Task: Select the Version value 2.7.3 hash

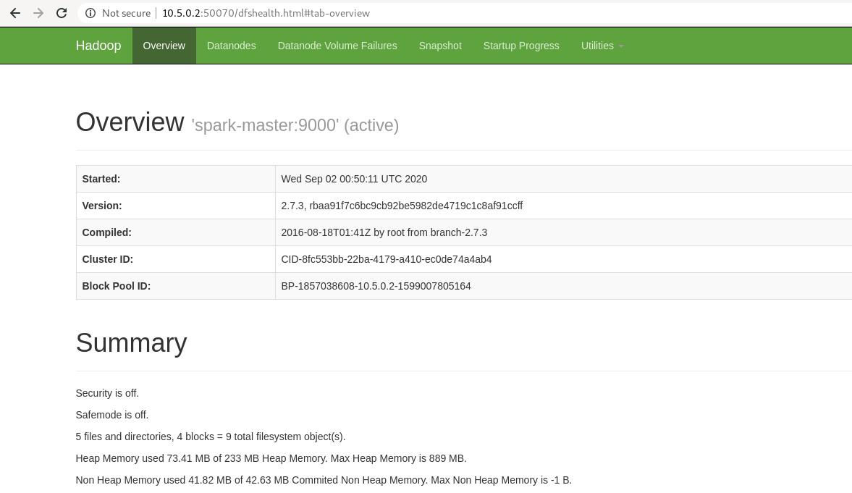Action: click(x=402, y=206)
